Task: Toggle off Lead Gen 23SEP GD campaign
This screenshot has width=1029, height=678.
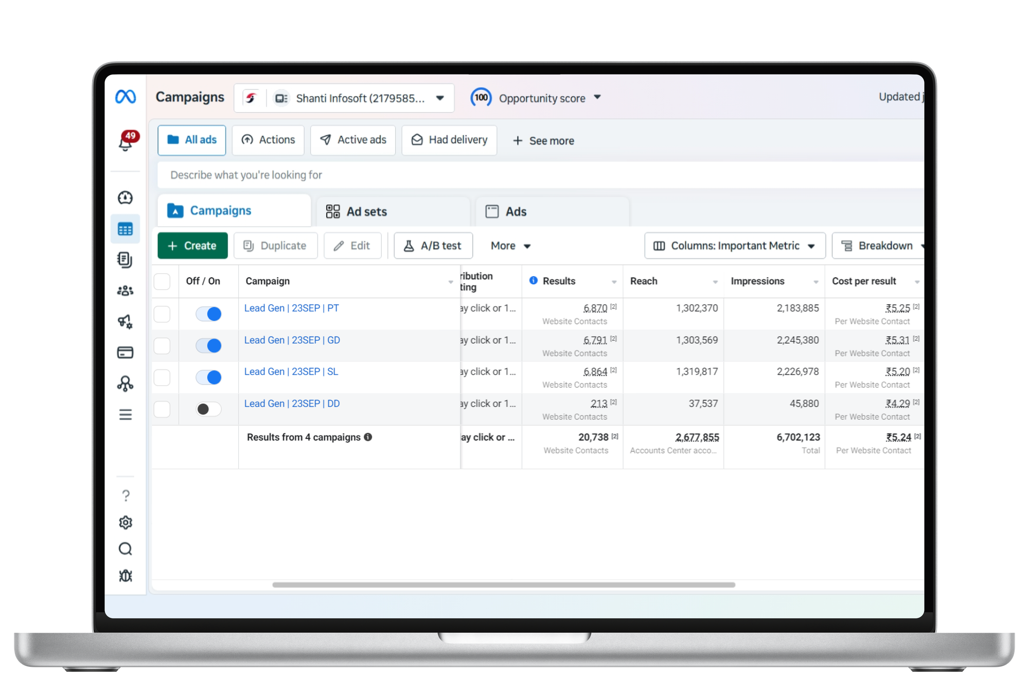Action: point(208,345)
